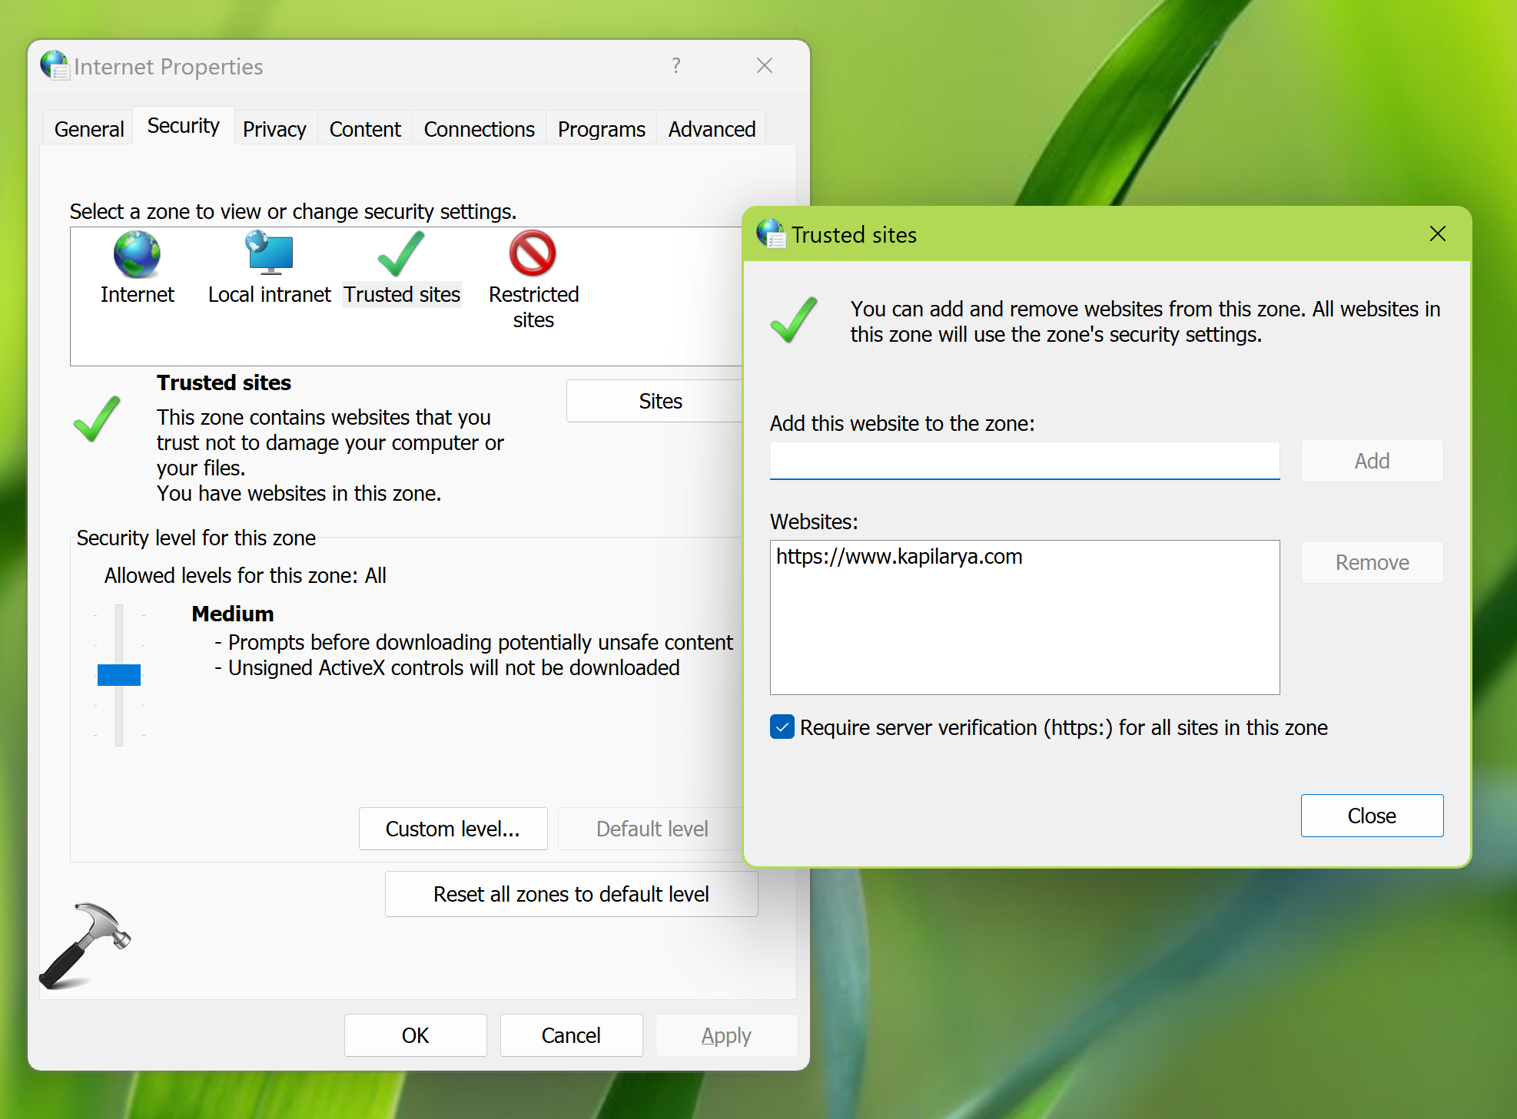This screenshot has width=1517, height=1119.
Task: Click the help question mark icon
Action: click(676, 66)
